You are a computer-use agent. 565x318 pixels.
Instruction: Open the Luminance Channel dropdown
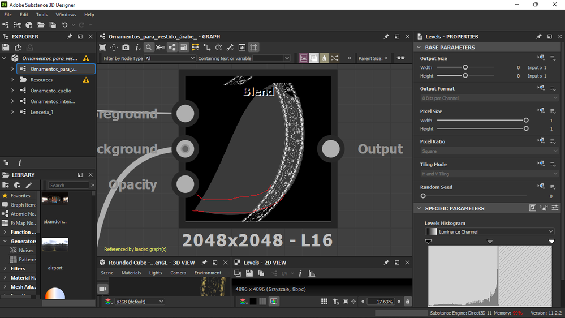tap(489, 231)
